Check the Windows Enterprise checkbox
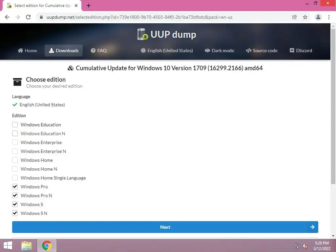Image resolution: width=336 pixels, height=252 pixels. [15, 142]
